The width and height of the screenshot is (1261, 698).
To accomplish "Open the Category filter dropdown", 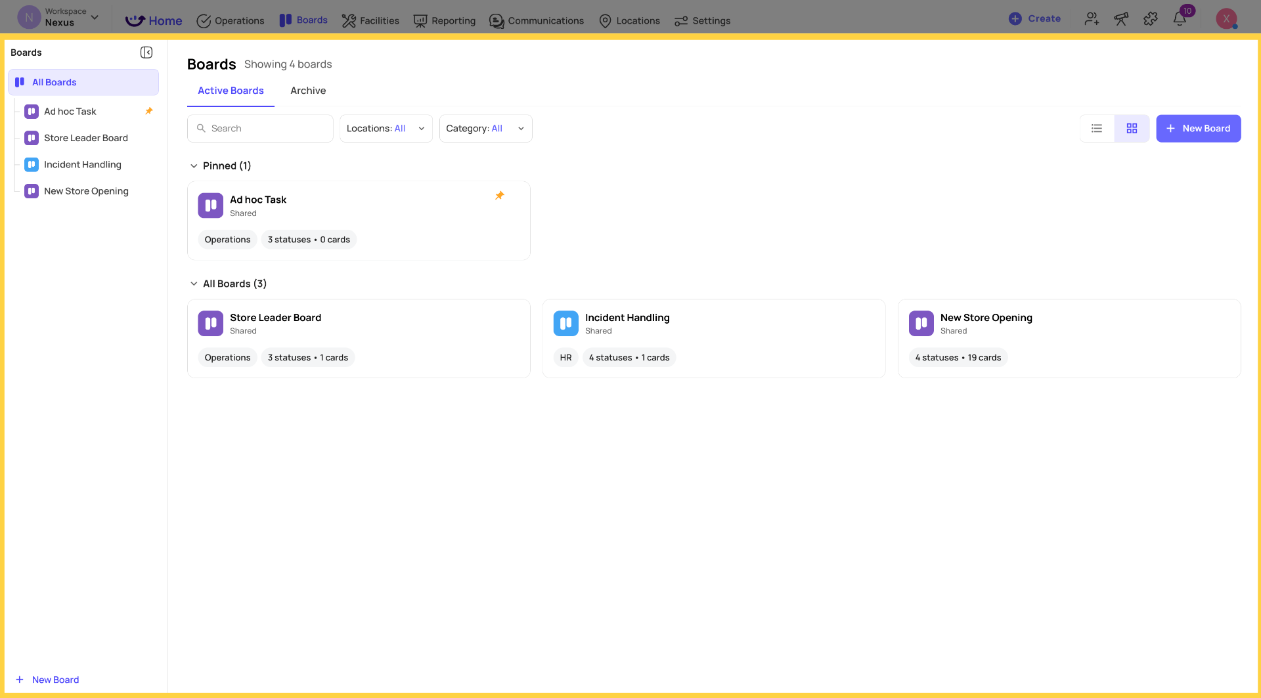I will (x=485, y=129).
